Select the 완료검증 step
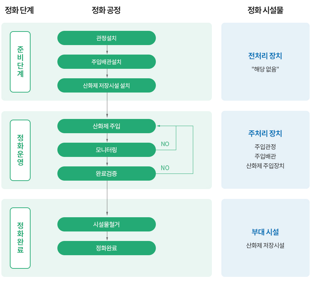The width and height of the screenshot is (311, 284). coord(107,174)
